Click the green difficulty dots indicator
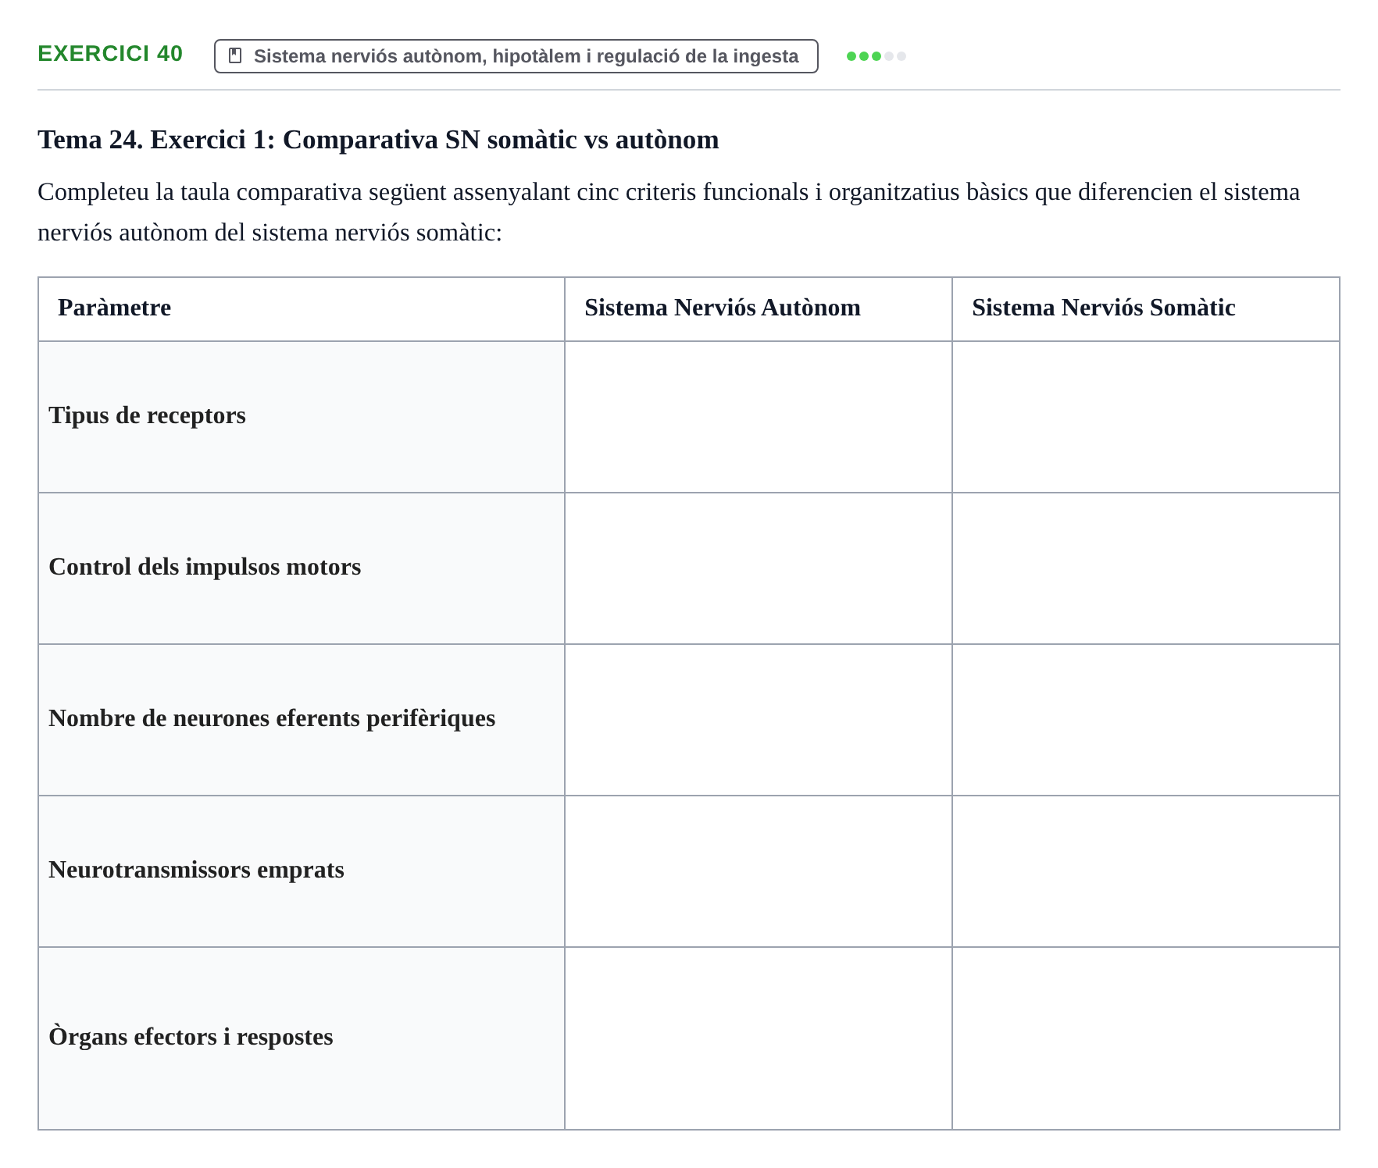Viewport: 1378px width, 1168px height. coord(876,56)
